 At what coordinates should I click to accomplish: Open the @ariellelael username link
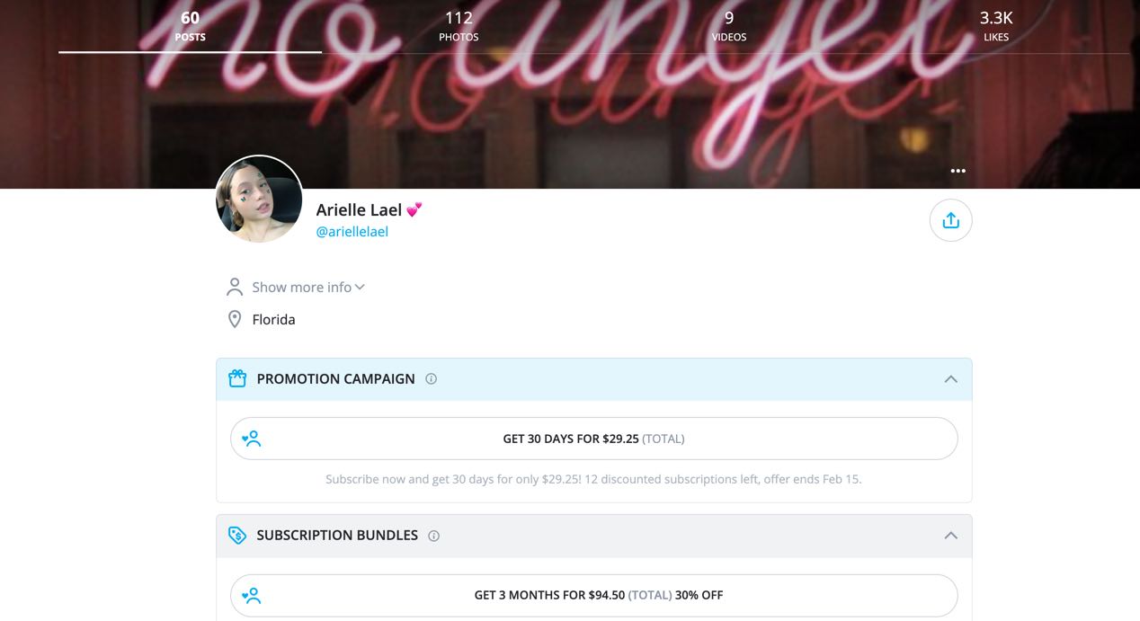[352, 232]
